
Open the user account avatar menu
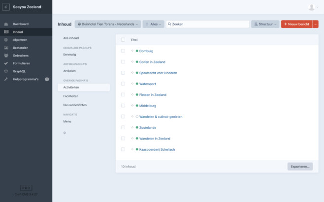pyautogui.click(x=312, y=7)
